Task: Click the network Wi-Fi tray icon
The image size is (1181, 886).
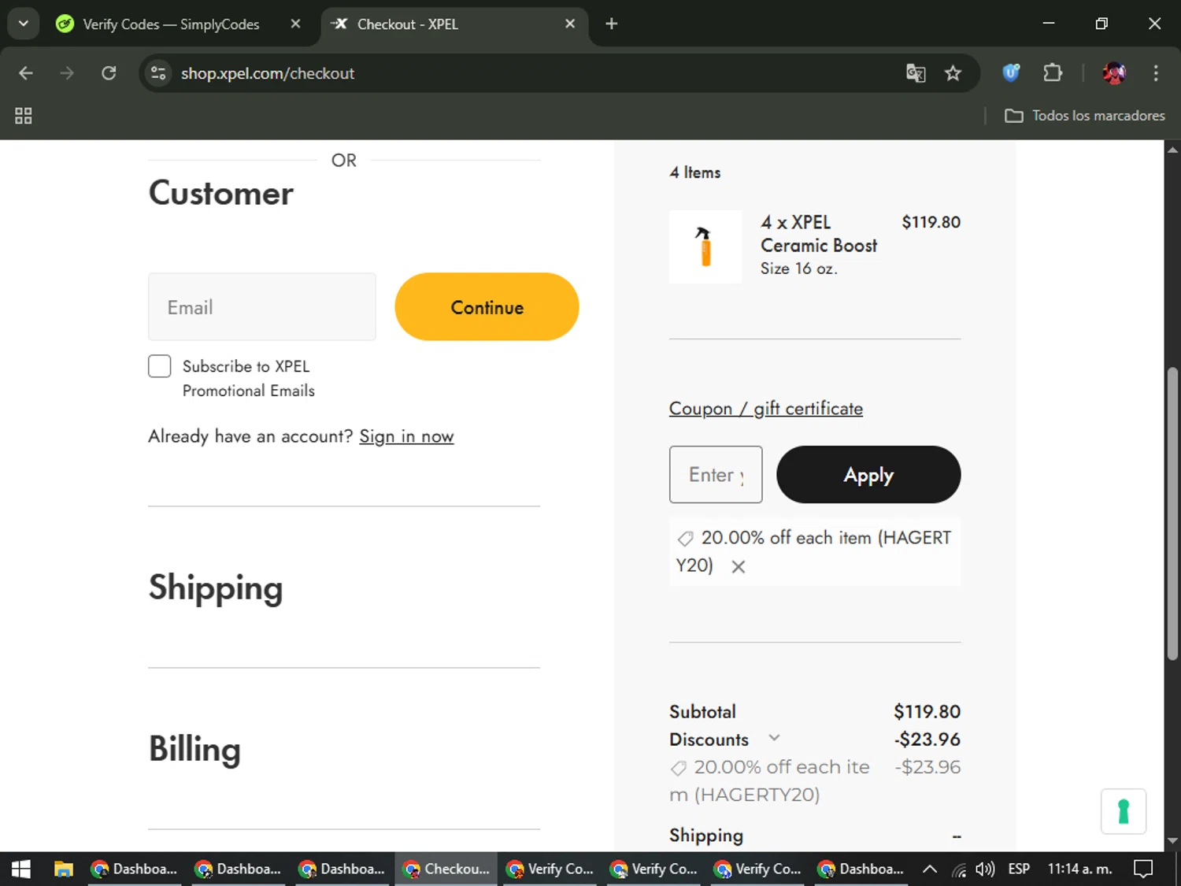Action: pyautogui.click(x=958, y=869)
